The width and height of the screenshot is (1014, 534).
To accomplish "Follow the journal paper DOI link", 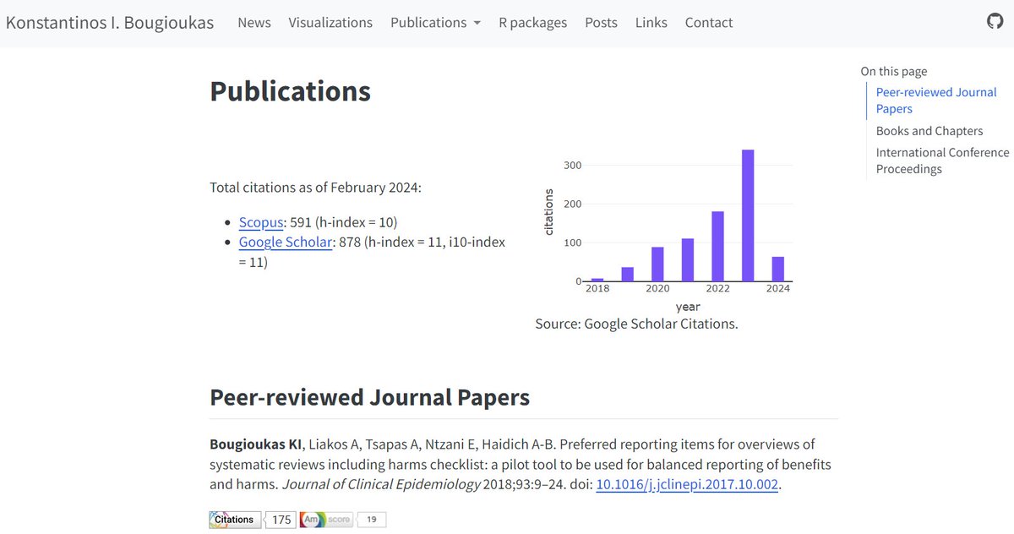I will click(x=686, y=484).
